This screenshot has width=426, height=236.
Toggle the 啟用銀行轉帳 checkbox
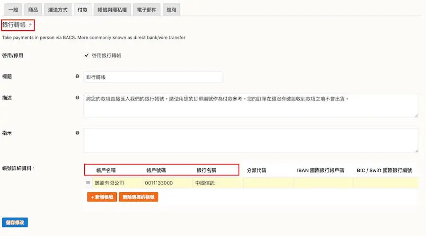[87, 55]
